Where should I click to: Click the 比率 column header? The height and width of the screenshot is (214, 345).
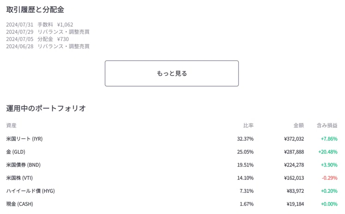coord(248,125)
